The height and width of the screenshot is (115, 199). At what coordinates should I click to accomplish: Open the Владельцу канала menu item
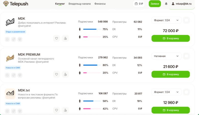(x=79, y=4)
